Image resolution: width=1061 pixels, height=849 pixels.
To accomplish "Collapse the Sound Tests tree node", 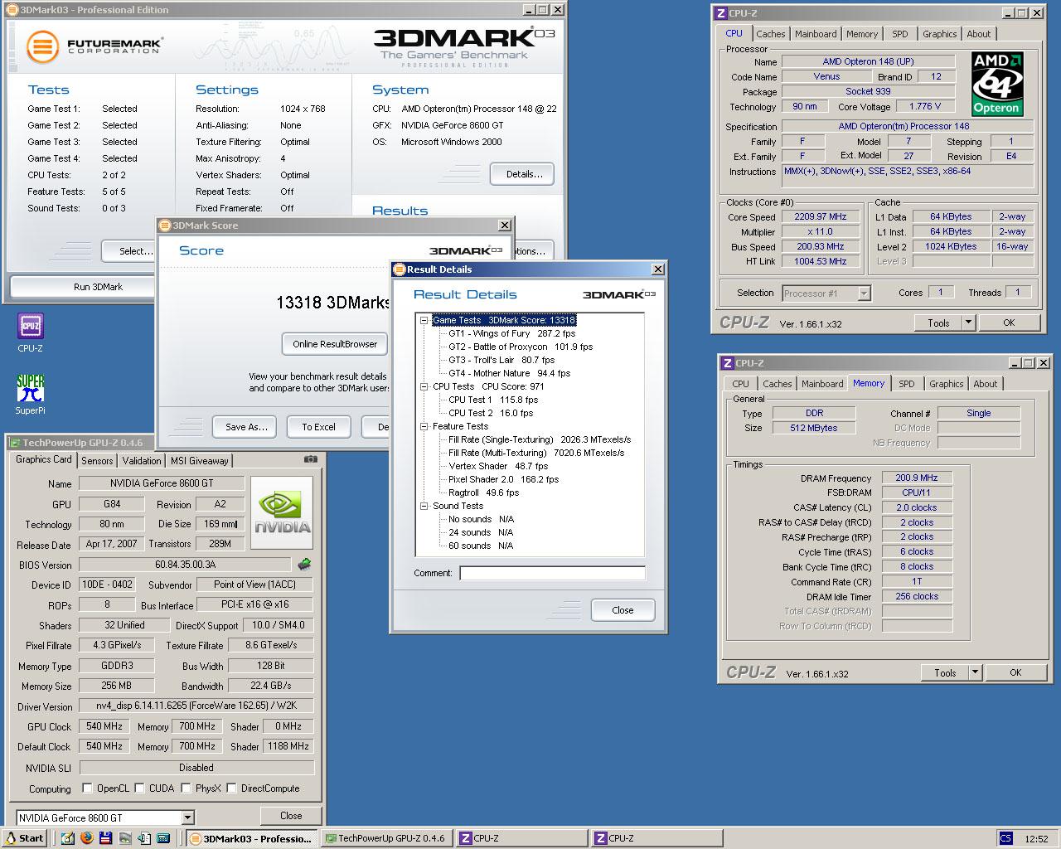I will [424, 506].
